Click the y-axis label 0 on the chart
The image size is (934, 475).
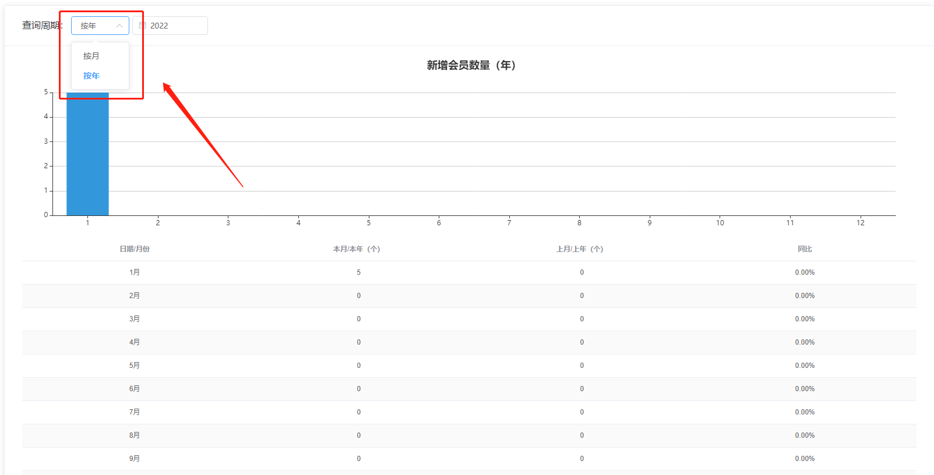[x=46, y=215]
